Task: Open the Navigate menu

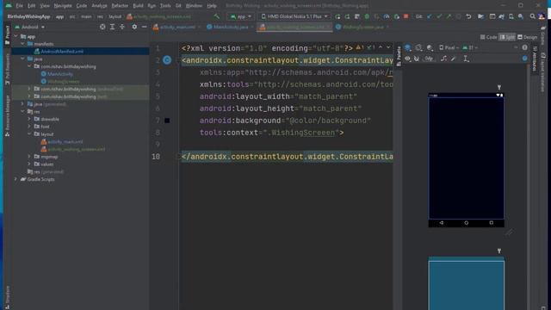Action: 63,6
